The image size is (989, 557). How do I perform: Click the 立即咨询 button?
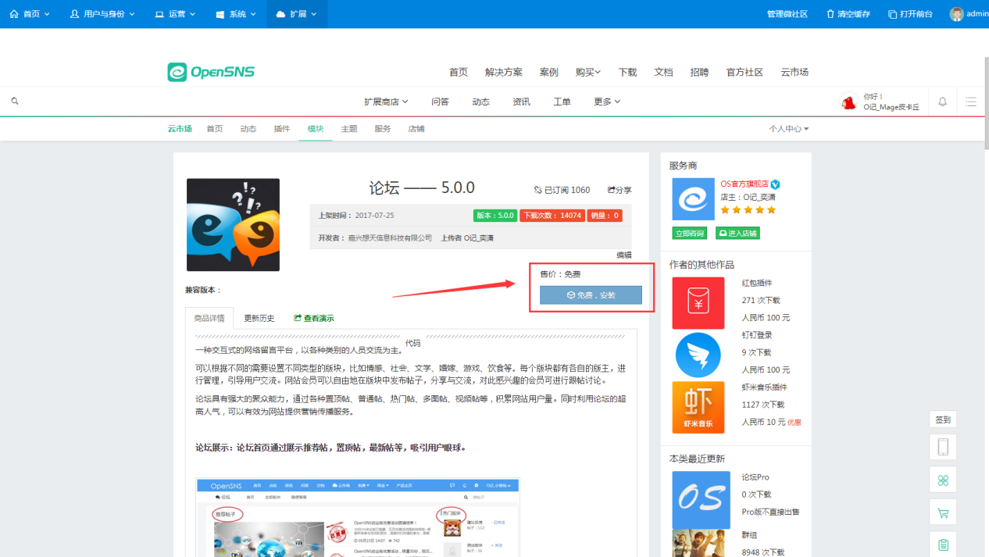(690, 233)
